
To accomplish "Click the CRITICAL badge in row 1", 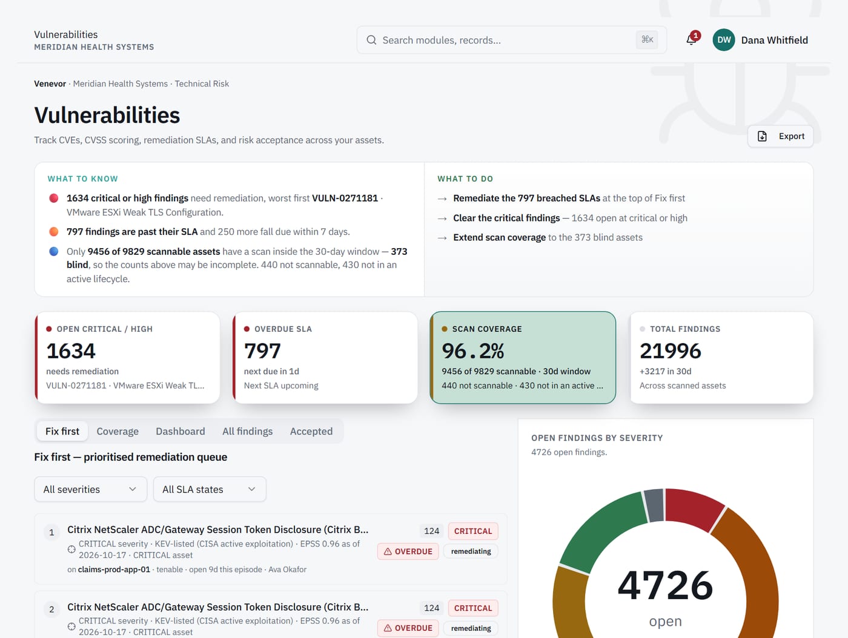I will coord(473,531).
